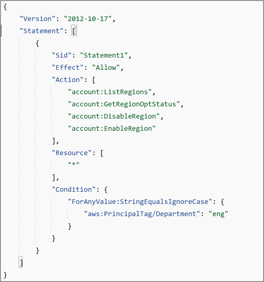Click the highlighted opening bracket after Statement
The width and height of the screenshot is (264, 282).
click(73, 31)
